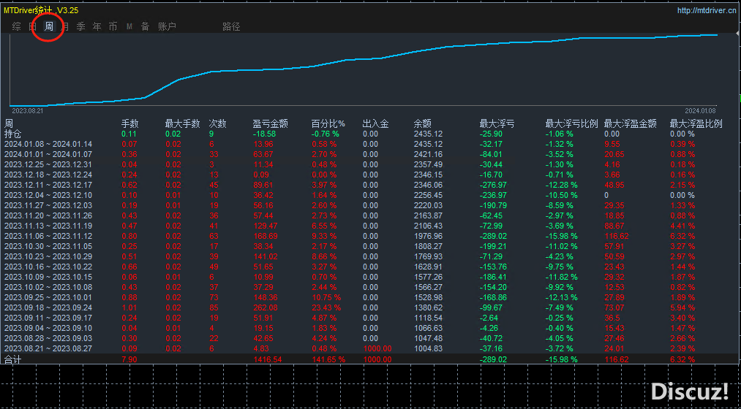741x409 pixels.
Task: Click the MTDriver统计 V3.25 title
Action: click(41, 10)
